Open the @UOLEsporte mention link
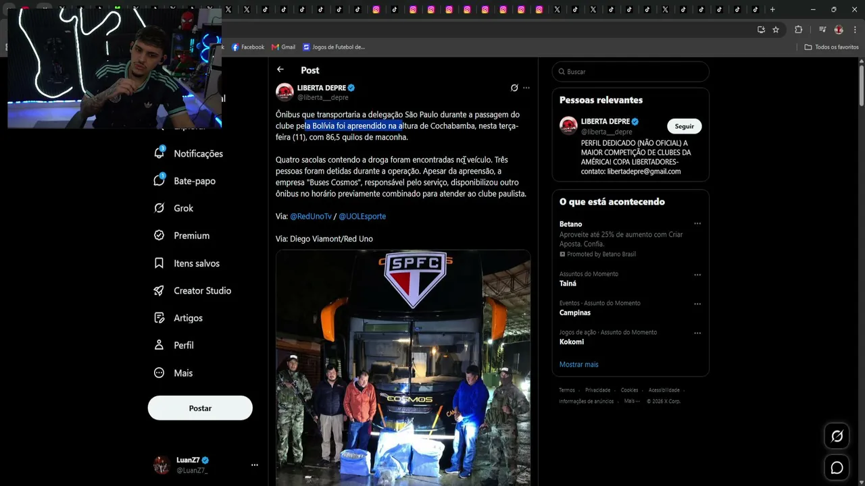 362,216
